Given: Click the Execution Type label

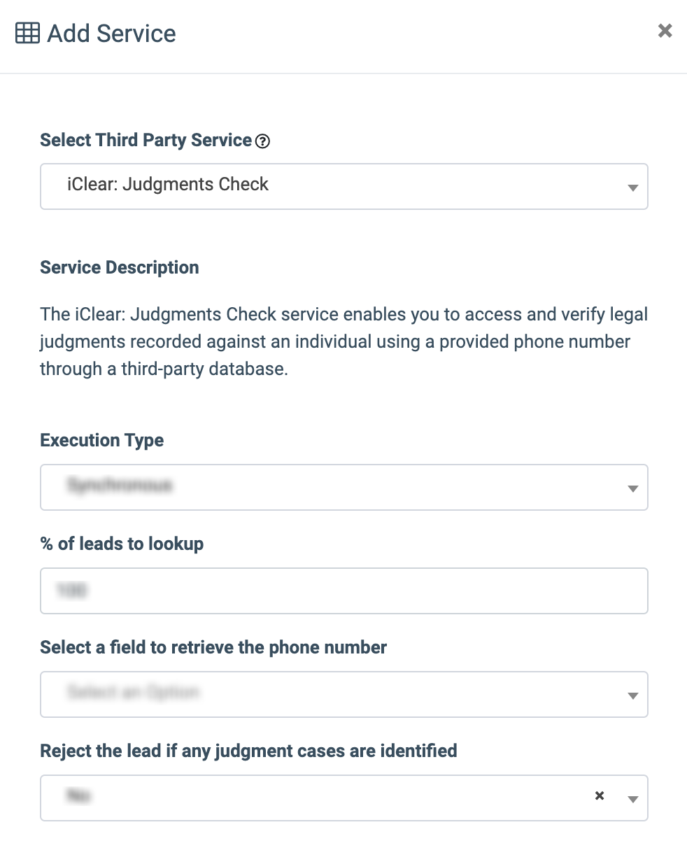Looking at the screenshot, I should pyautogui.click(x=102, y=440).
